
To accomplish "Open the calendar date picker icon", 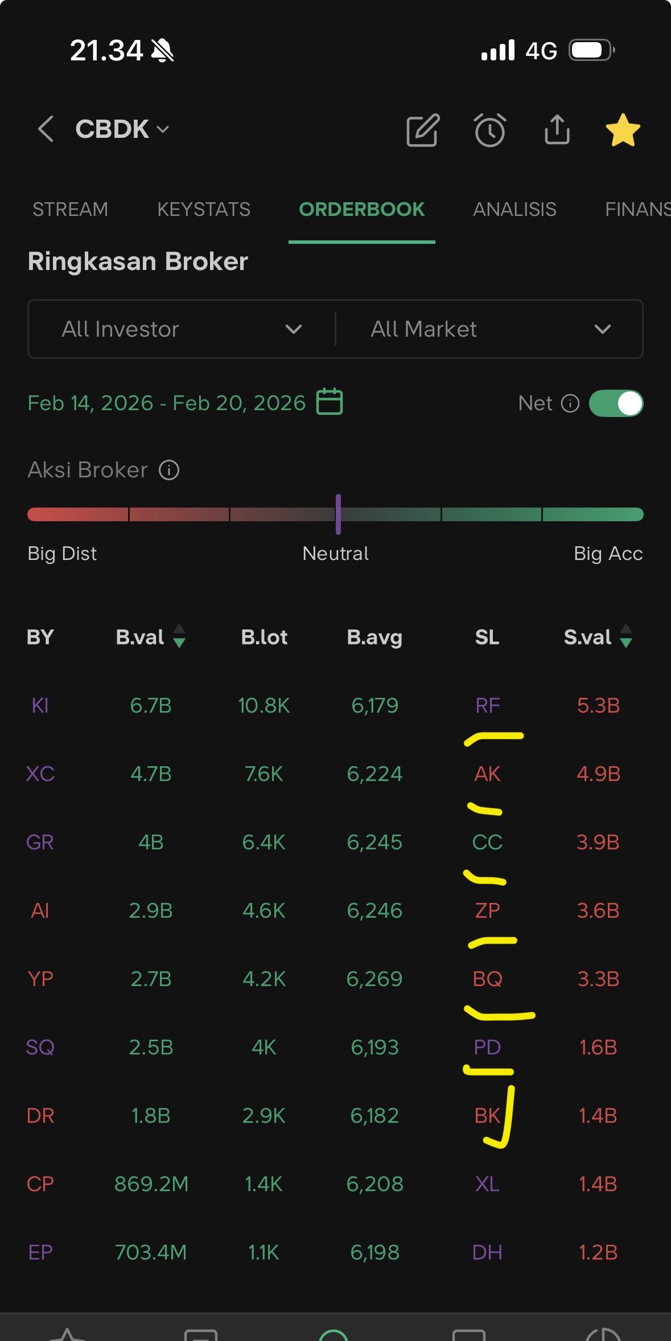I will point(330,402).
